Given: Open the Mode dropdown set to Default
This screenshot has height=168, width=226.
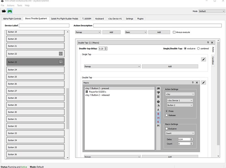Looking at the screenshot, I should click(211, 11).
